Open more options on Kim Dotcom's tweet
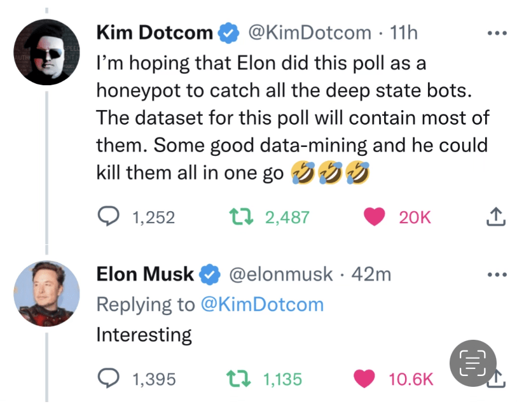Screen dimensions: 517x411 coord(496,33)
